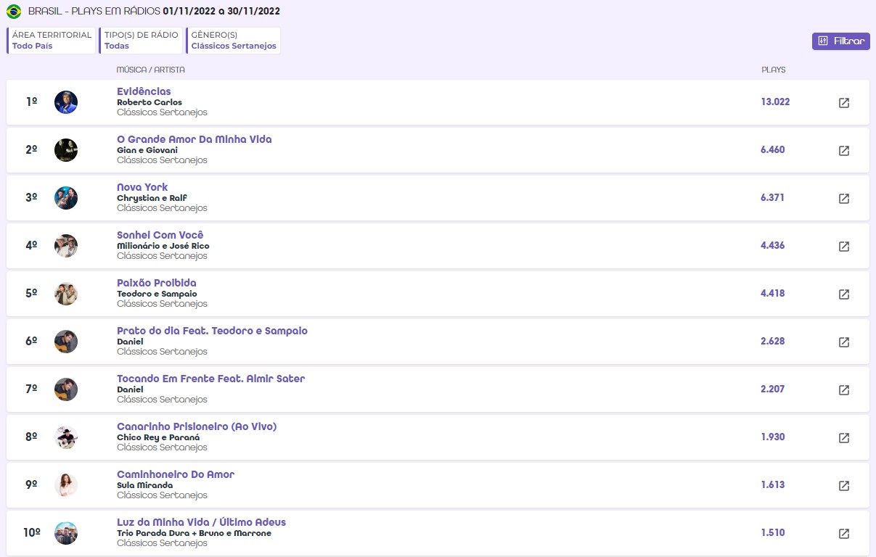This screenshot has height=557, width=876.
Task: Open external link for Nova York row
Action: [x=844, y=199]
